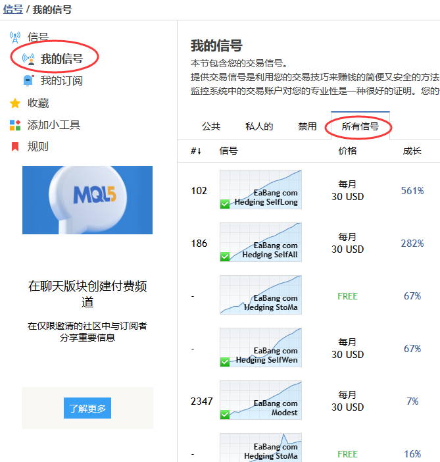Go to 我的订阅 in sidebar
440x462 pixels.
click(62, 81)
